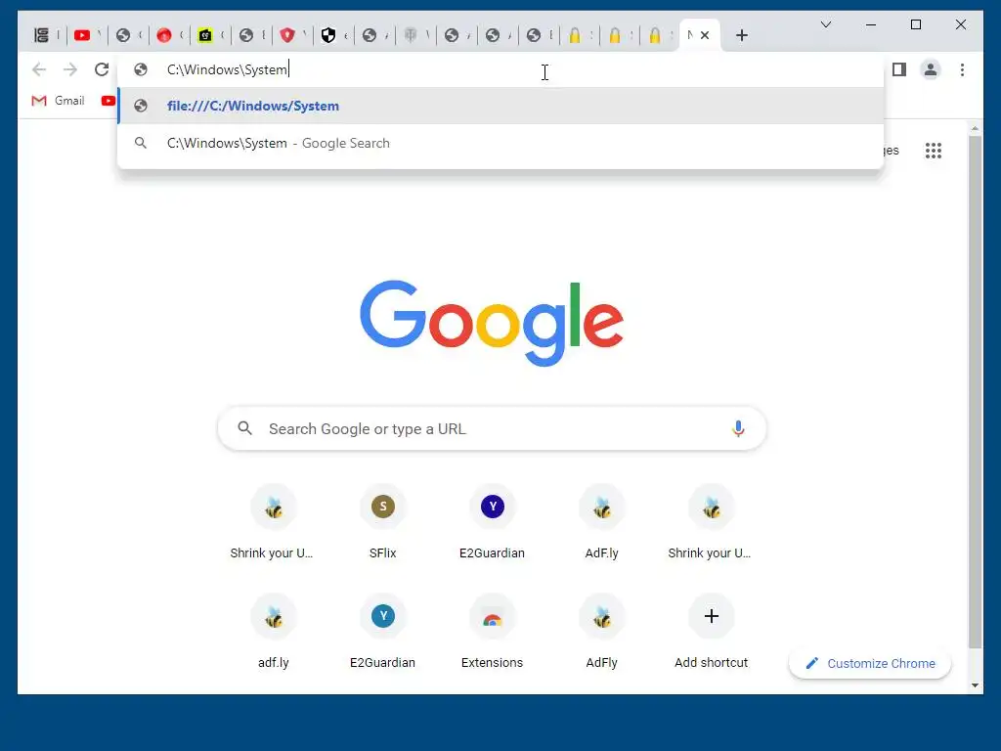The width and height of the screenshot is (1001, 751).
Task: Switch to the tab with red circle favicon
Action: click(x=164, y=35)
